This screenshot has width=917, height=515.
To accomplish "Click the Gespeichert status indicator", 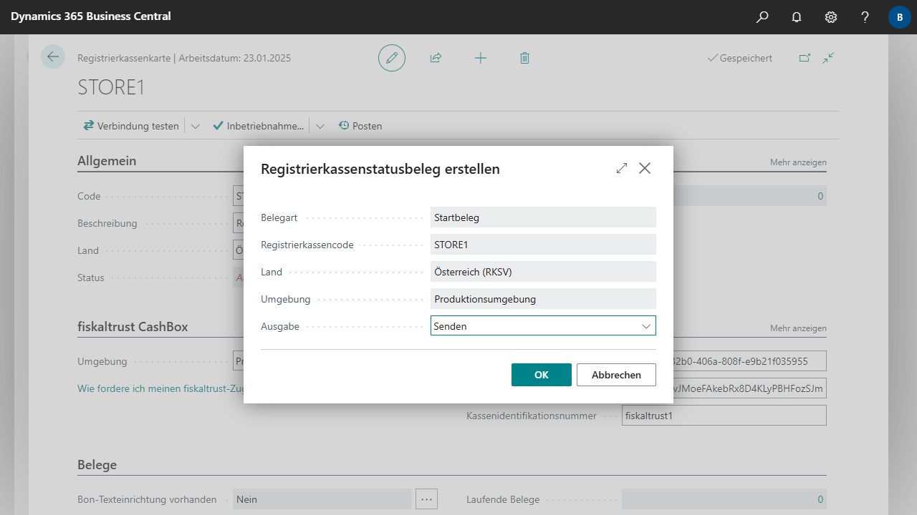I will pyautogui.click(x=740, y=58).
